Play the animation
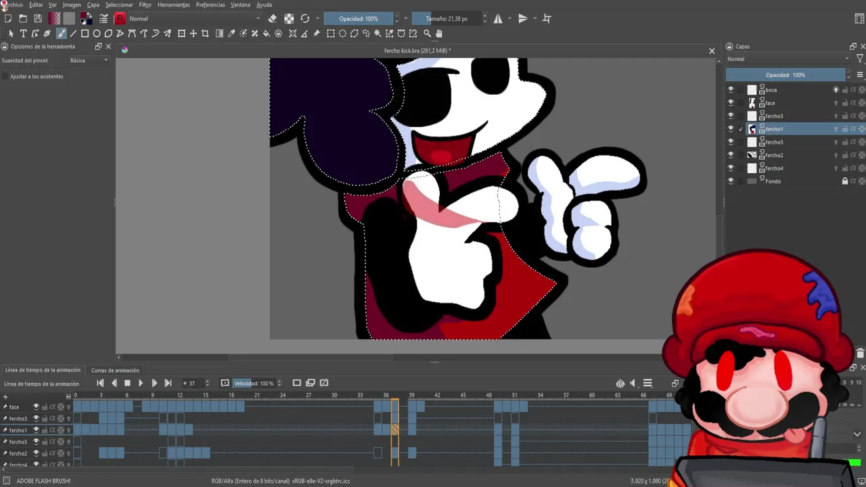The height and width of the screenshot is (487, 866). (140, 384)
